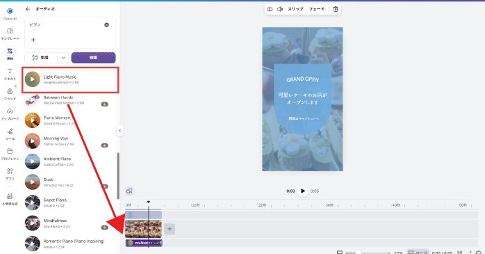Play the Piano Moment track preview
This screenshot has width=485, height=254.
pos(33,120)
